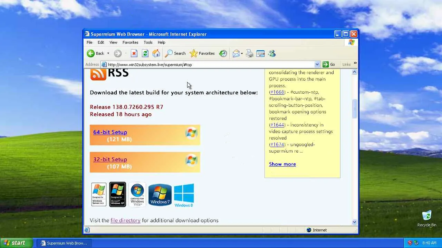Expand the Links toolbar chevron
442x248 pixels.
click(355, 63)
